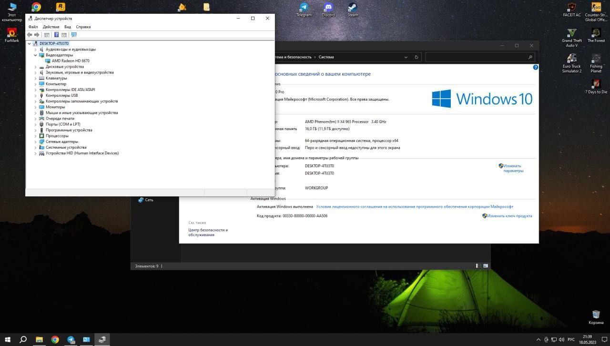Select the Корзина recycle bin icon
Image resolution: width=610 pixels, height=346 pixels.
click(596, 317)
